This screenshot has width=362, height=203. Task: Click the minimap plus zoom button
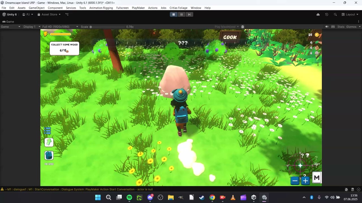point(305,181)
